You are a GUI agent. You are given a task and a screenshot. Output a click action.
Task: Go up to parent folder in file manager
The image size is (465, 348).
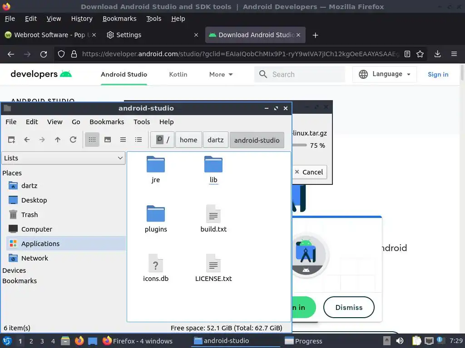tap(58, 140)
